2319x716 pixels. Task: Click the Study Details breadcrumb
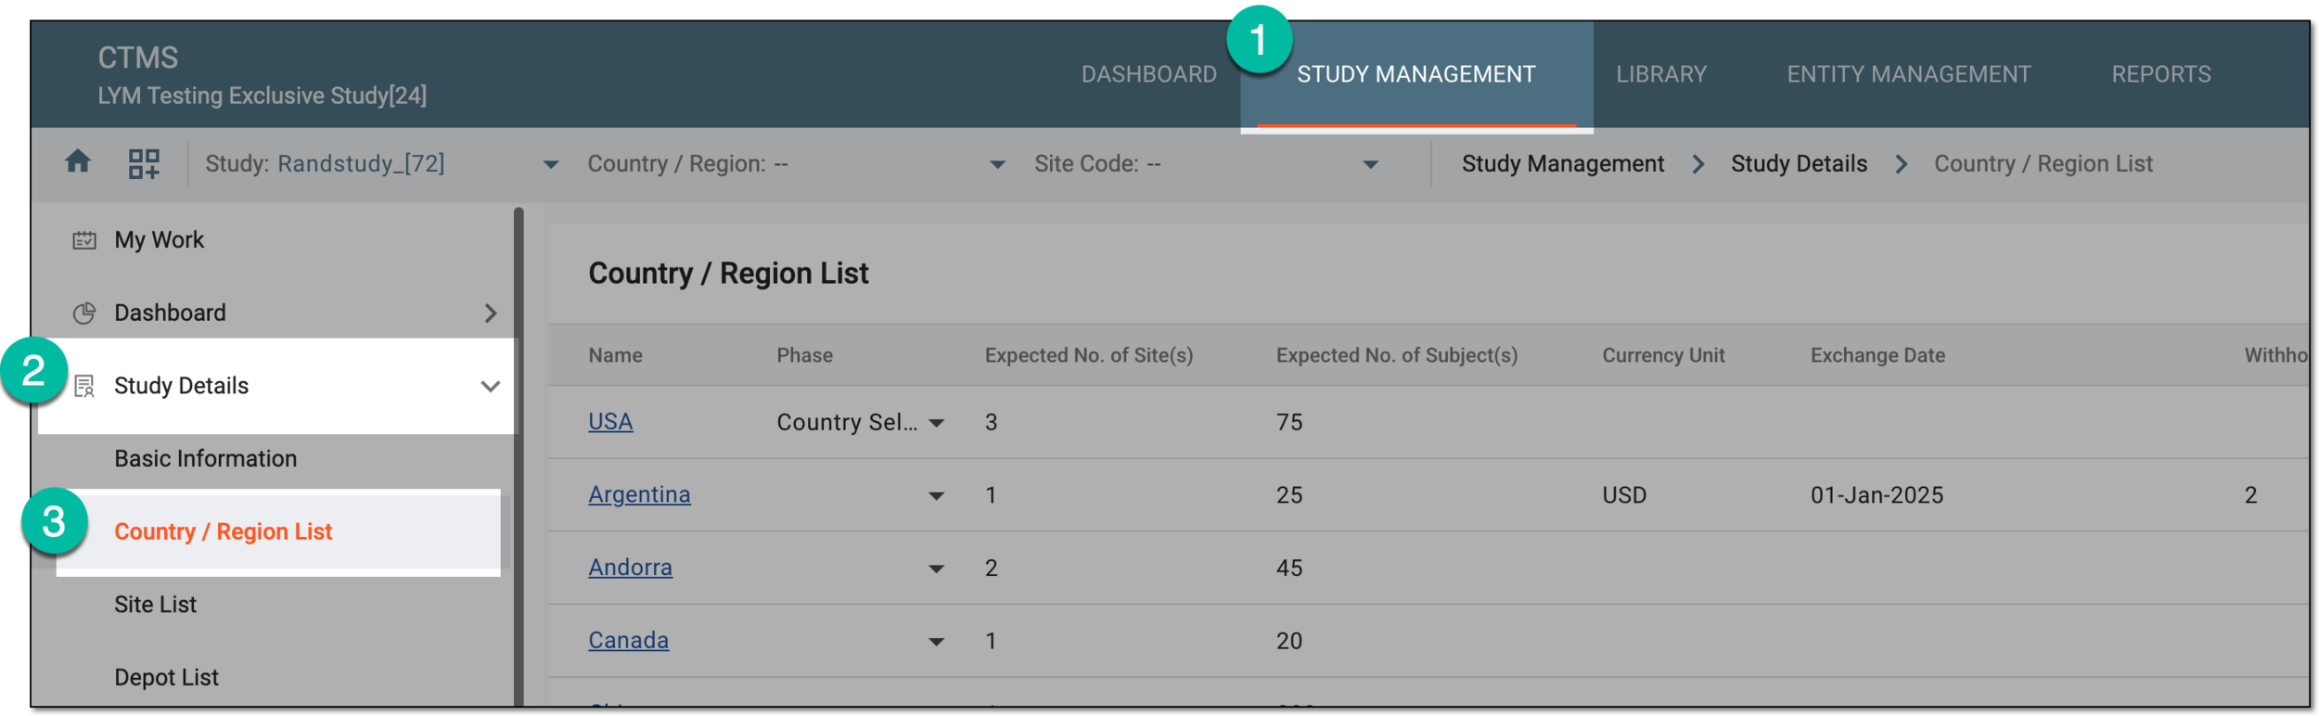tap(1799, 164)
